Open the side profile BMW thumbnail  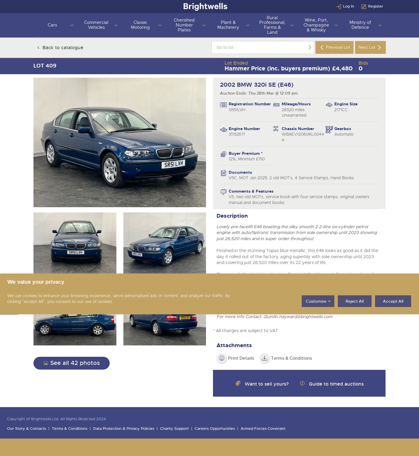75,330
